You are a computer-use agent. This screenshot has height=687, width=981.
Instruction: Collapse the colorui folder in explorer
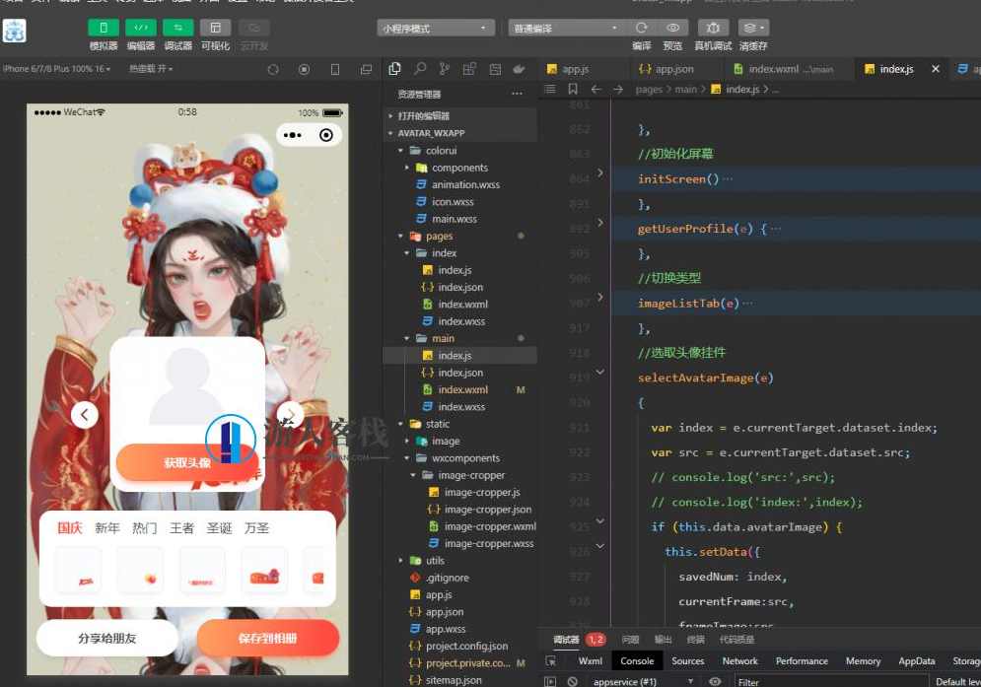click(401, 151)
